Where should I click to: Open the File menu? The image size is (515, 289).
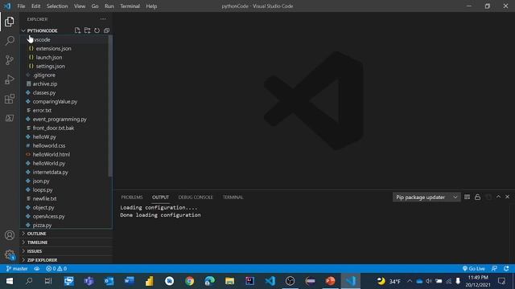tap(21, 6)
